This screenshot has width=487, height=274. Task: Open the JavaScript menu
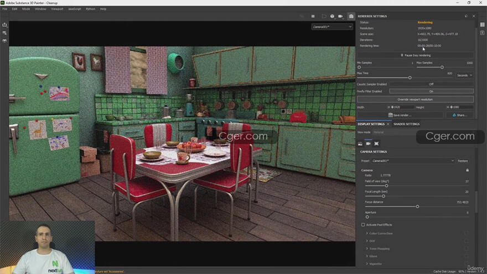coord(75,9)
